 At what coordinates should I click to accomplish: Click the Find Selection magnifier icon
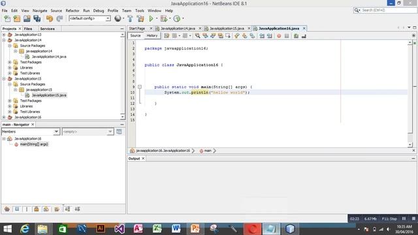pyautogui.click(x=197, y=36)
